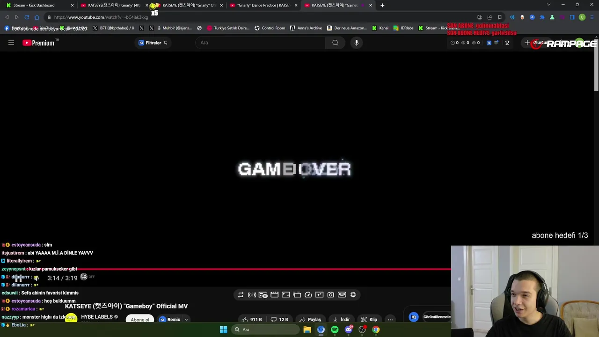Pause the video with the pause button

click(x=19, y=278)
